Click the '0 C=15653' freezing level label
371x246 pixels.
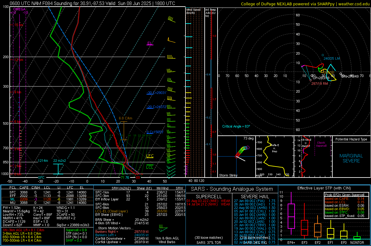(x=155, y=132)
